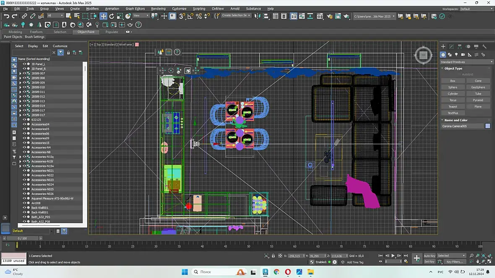
Task: Open the Workspaces Default dropdown
Action: click(477, 9)
